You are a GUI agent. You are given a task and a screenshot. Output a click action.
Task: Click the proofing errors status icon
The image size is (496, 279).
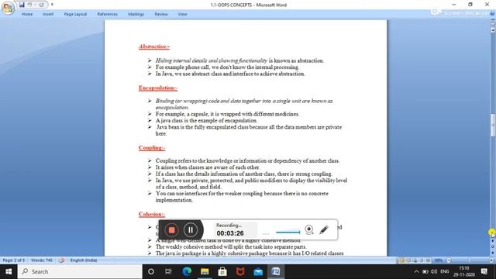pos(61,260)
